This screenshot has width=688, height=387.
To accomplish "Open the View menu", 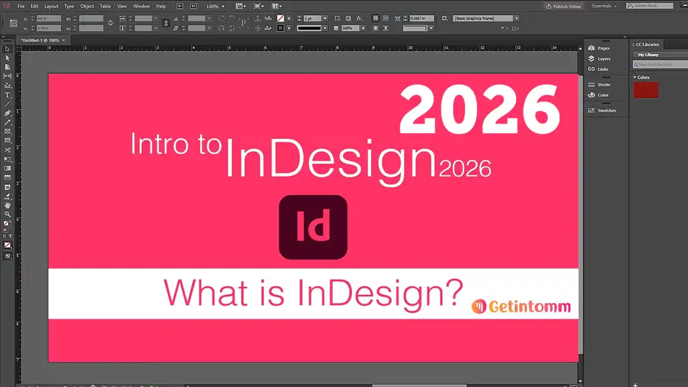I will pos(122,6).
